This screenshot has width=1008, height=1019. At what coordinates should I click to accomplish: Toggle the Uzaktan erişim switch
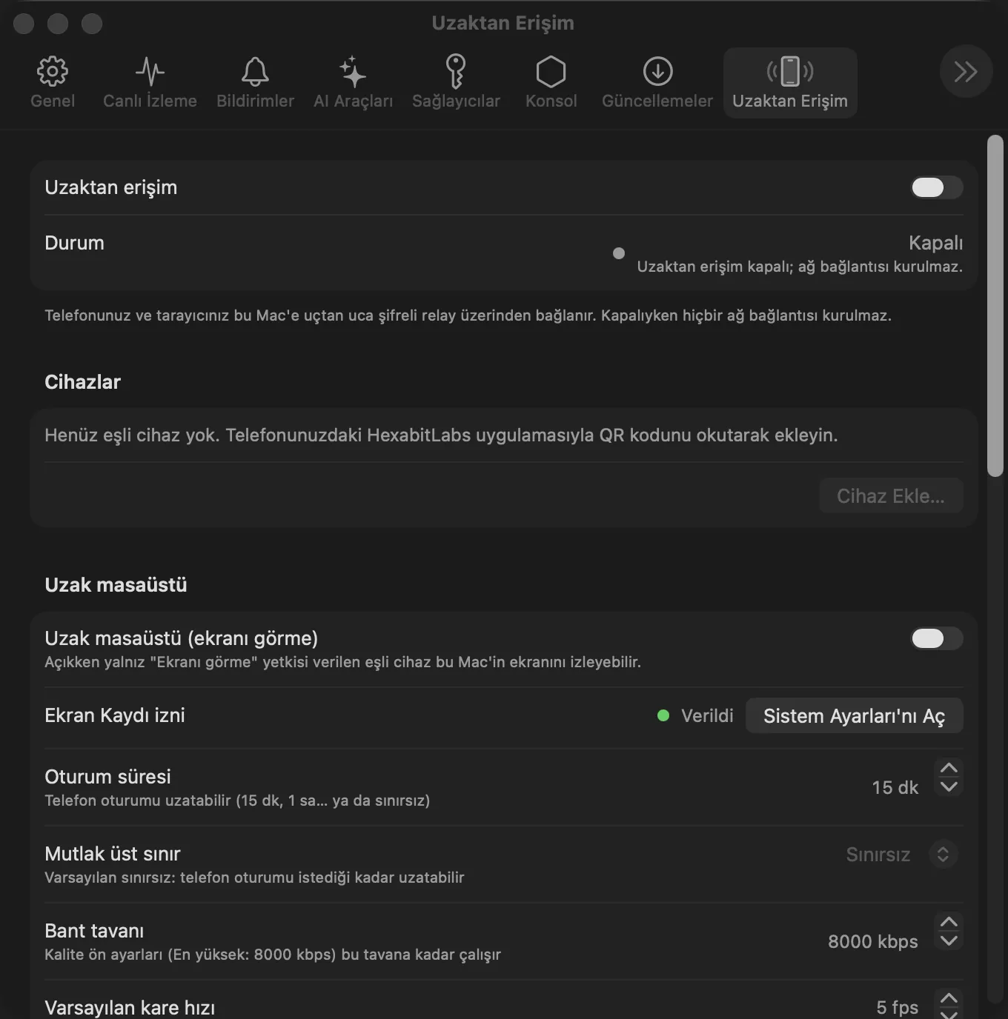click(937, 187)
